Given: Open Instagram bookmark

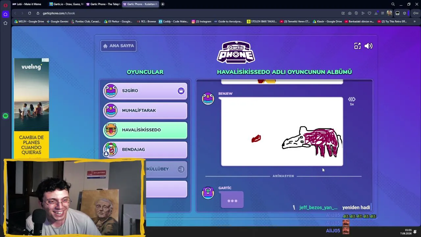Looking at the screenshot, I should pos(202,21).
